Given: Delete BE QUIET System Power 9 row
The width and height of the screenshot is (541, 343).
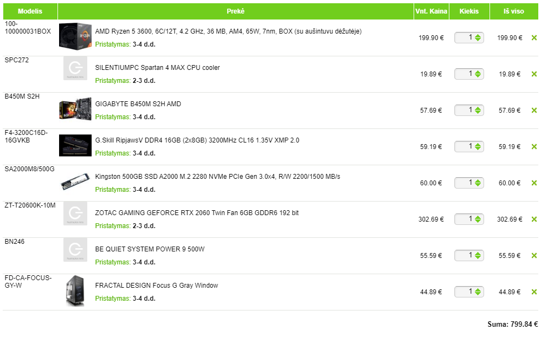Looking at the screenshot, I should (534, 256).
